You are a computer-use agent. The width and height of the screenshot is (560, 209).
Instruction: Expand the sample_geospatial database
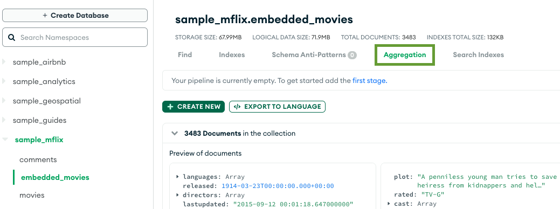[4, 101]
